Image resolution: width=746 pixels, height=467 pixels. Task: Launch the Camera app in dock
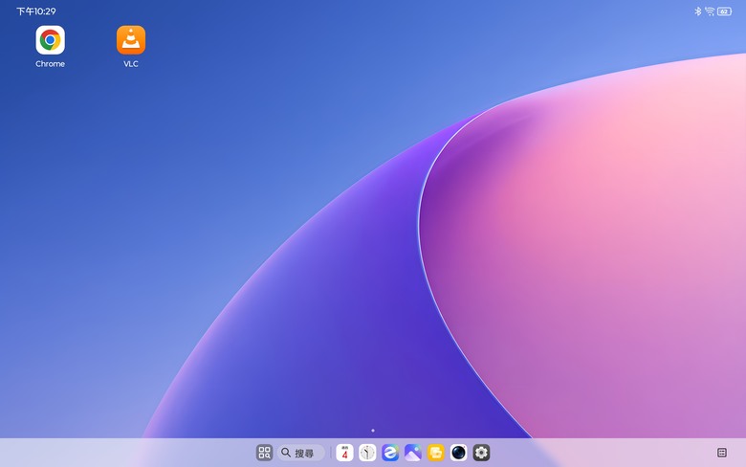(x=459, y=453)
